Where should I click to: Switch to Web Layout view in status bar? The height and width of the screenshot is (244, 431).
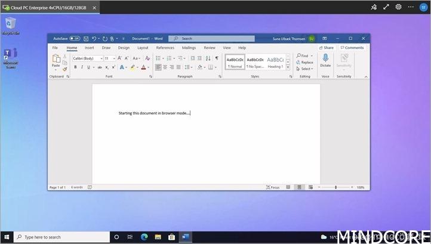310,187
